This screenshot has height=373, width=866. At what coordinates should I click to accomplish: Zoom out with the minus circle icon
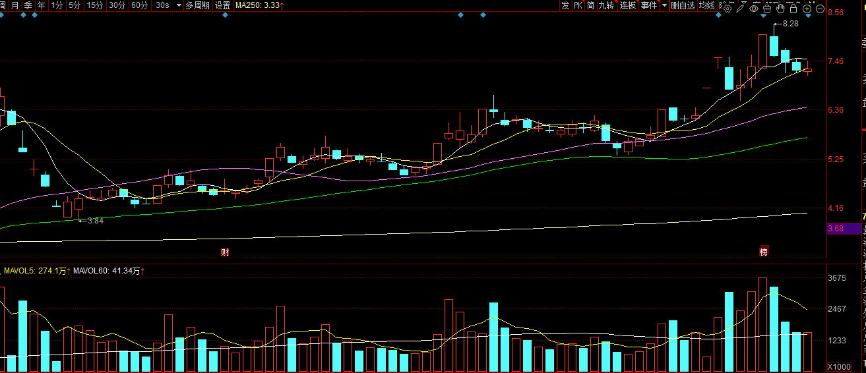(x=820, y=9)
